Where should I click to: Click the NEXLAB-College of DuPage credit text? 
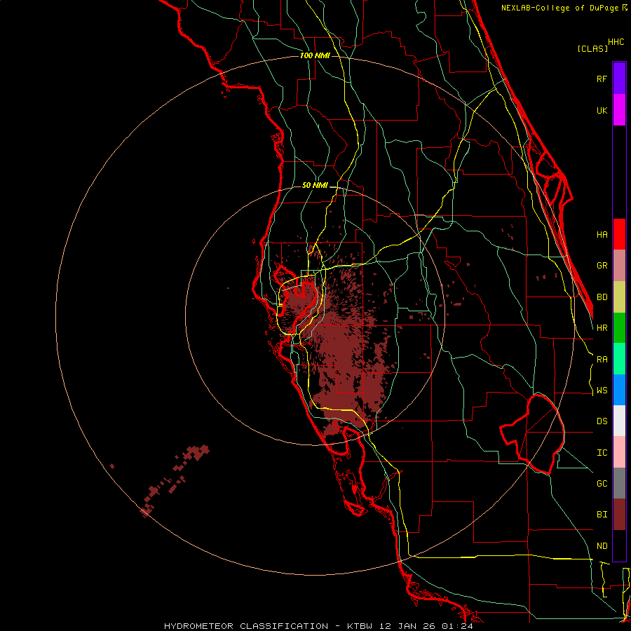coord(560,8)
